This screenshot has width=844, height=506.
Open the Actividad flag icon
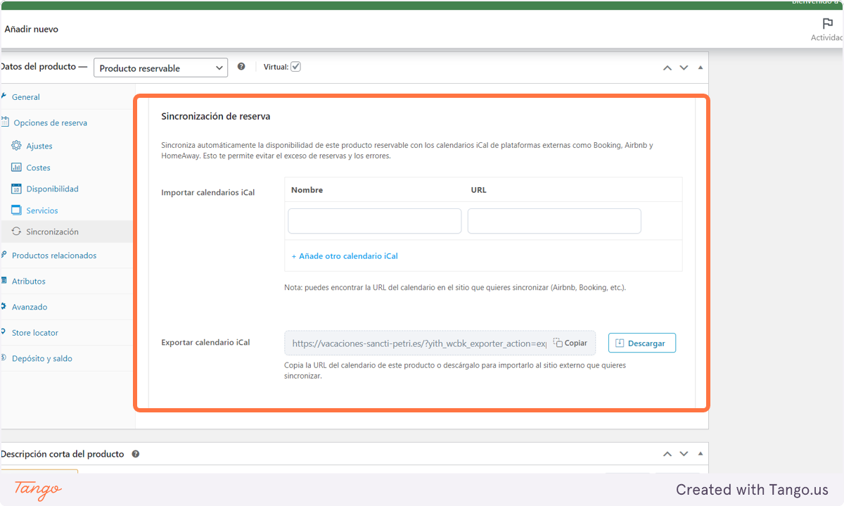pyautogui.click(x=828, y=23)
